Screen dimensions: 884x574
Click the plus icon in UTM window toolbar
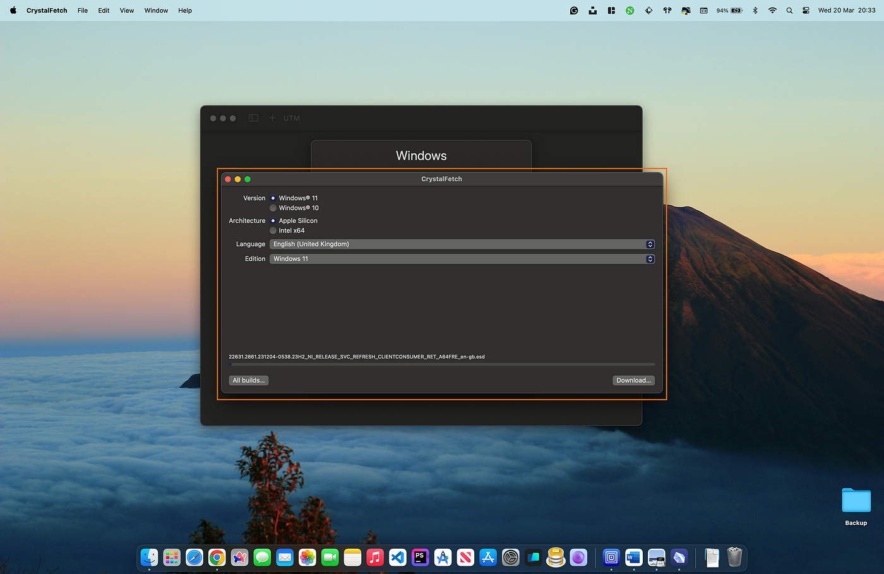click(272, 118)
